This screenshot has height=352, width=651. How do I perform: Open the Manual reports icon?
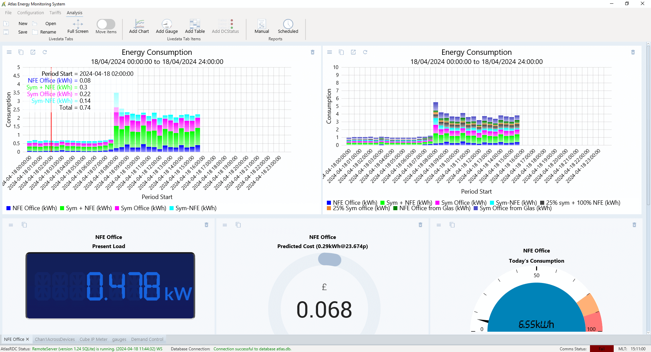(261, 24)
